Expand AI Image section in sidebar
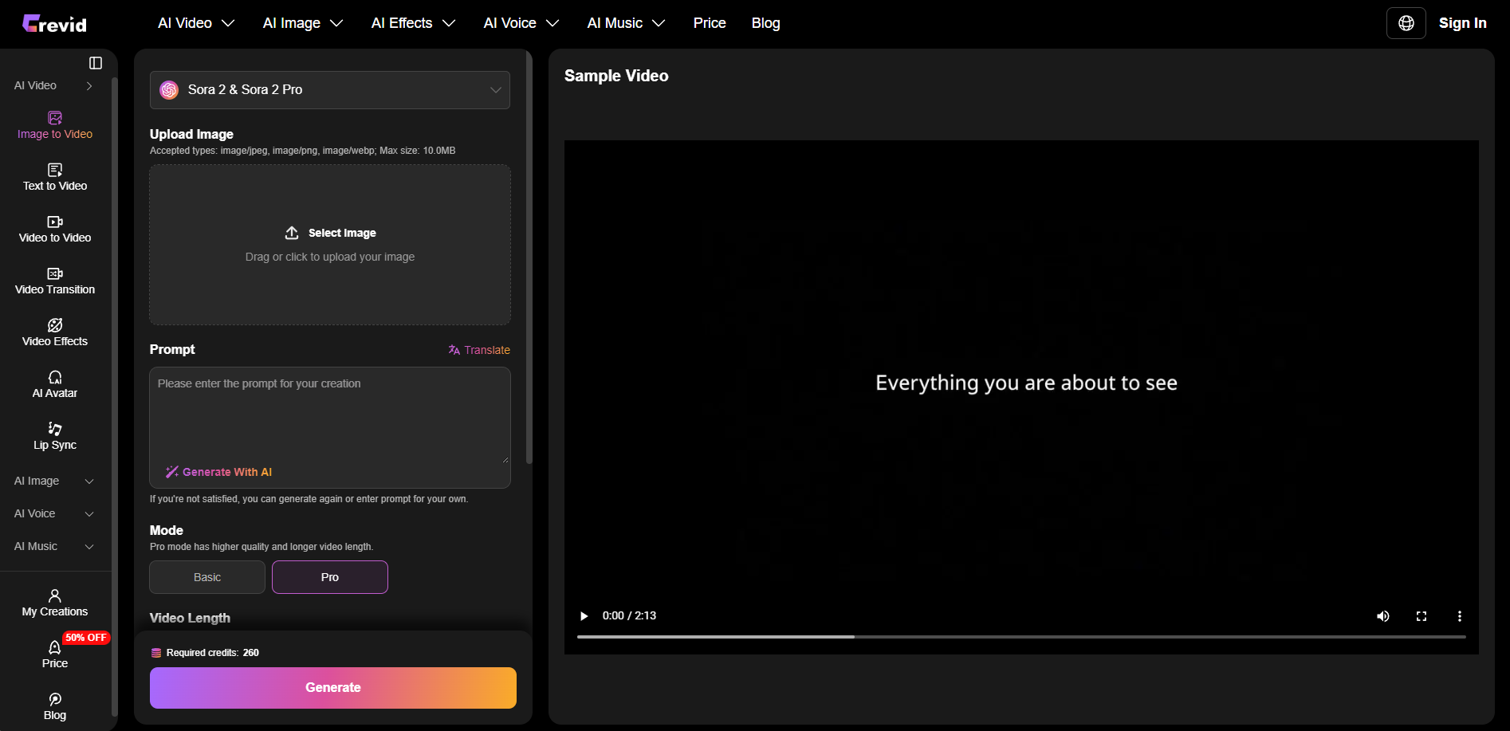 [54, 481]
